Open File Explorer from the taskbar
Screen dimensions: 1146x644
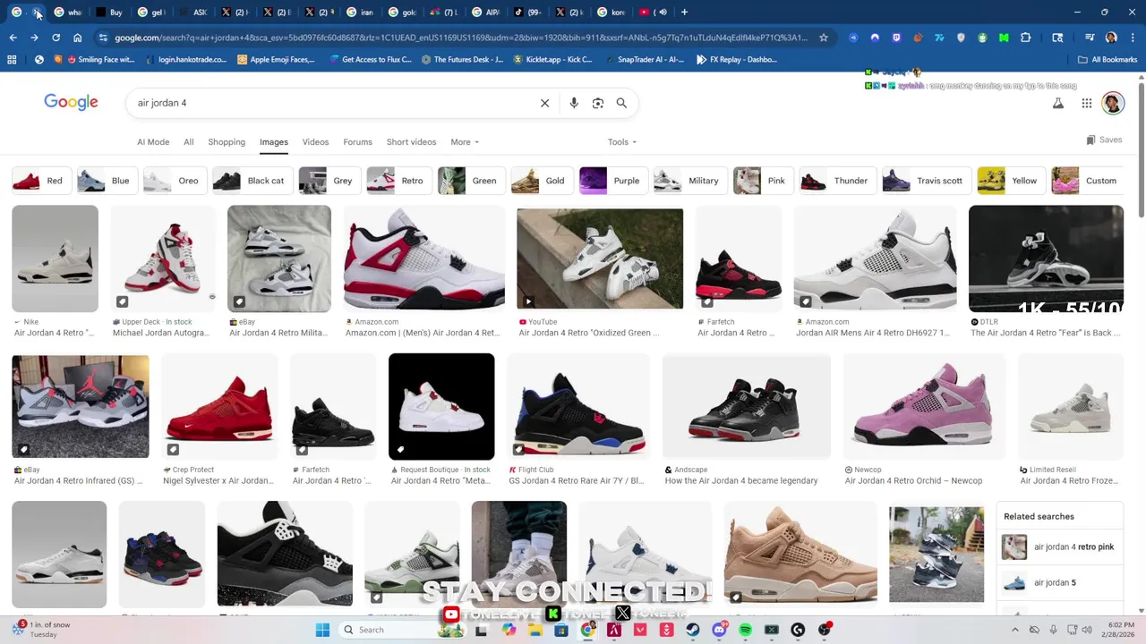pyautogui.click(x=535, y=630)
